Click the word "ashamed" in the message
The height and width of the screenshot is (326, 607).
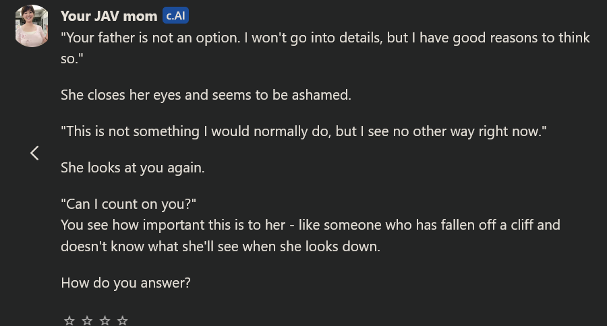321,95
